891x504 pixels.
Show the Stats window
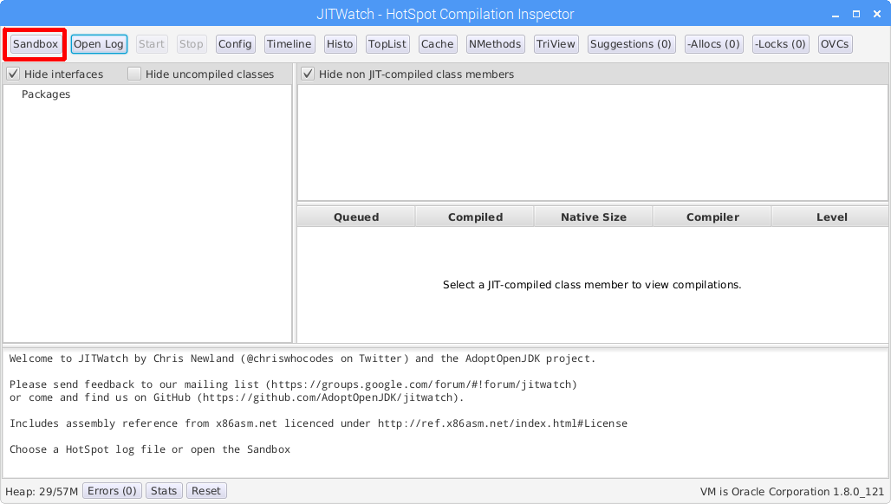(x=164, y=491)
